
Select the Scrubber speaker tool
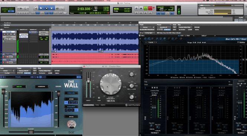click(57, 8)
